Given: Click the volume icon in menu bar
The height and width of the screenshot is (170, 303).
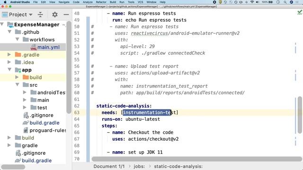Looking at the screenshot, I should 258,2.
